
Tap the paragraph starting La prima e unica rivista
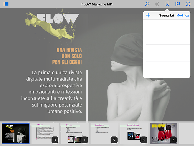pos(52,92)
